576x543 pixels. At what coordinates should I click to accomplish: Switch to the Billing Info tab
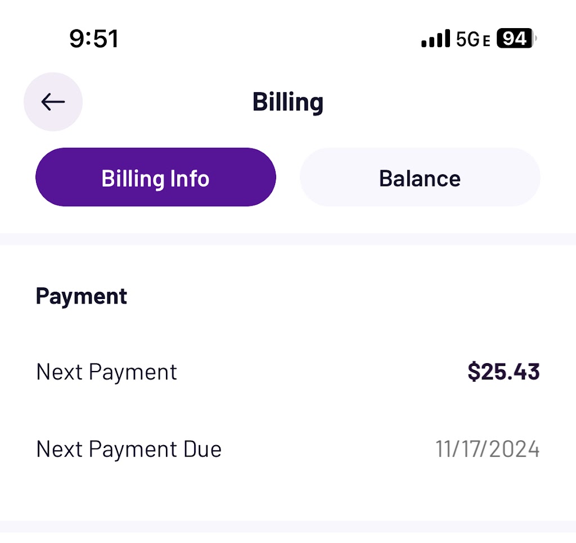[x=155, y=178]
